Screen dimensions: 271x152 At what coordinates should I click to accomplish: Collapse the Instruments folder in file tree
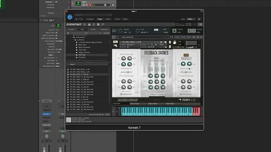click(x=72, y=37)
